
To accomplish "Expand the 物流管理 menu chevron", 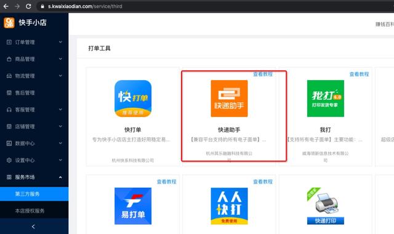I will [60, 76].
